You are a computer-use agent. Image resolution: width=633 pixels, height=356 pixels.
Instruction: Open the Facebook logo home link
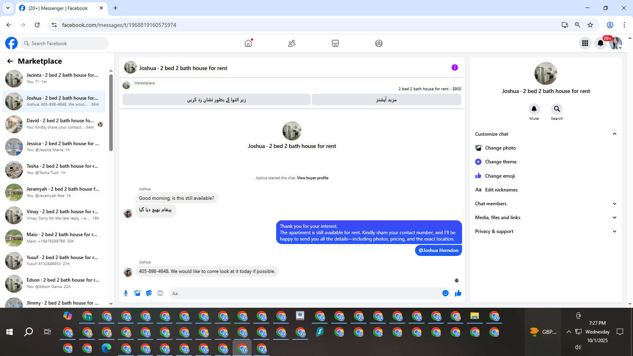point(11,43)
